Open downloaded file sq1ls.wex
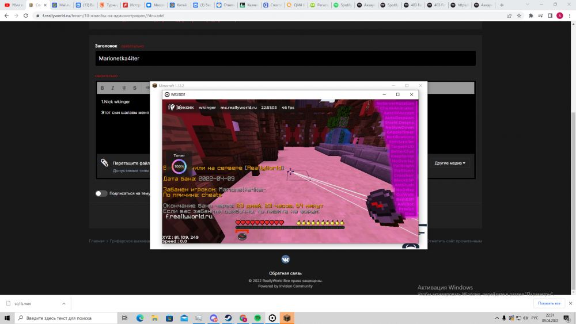 click(x=23, y=304)
